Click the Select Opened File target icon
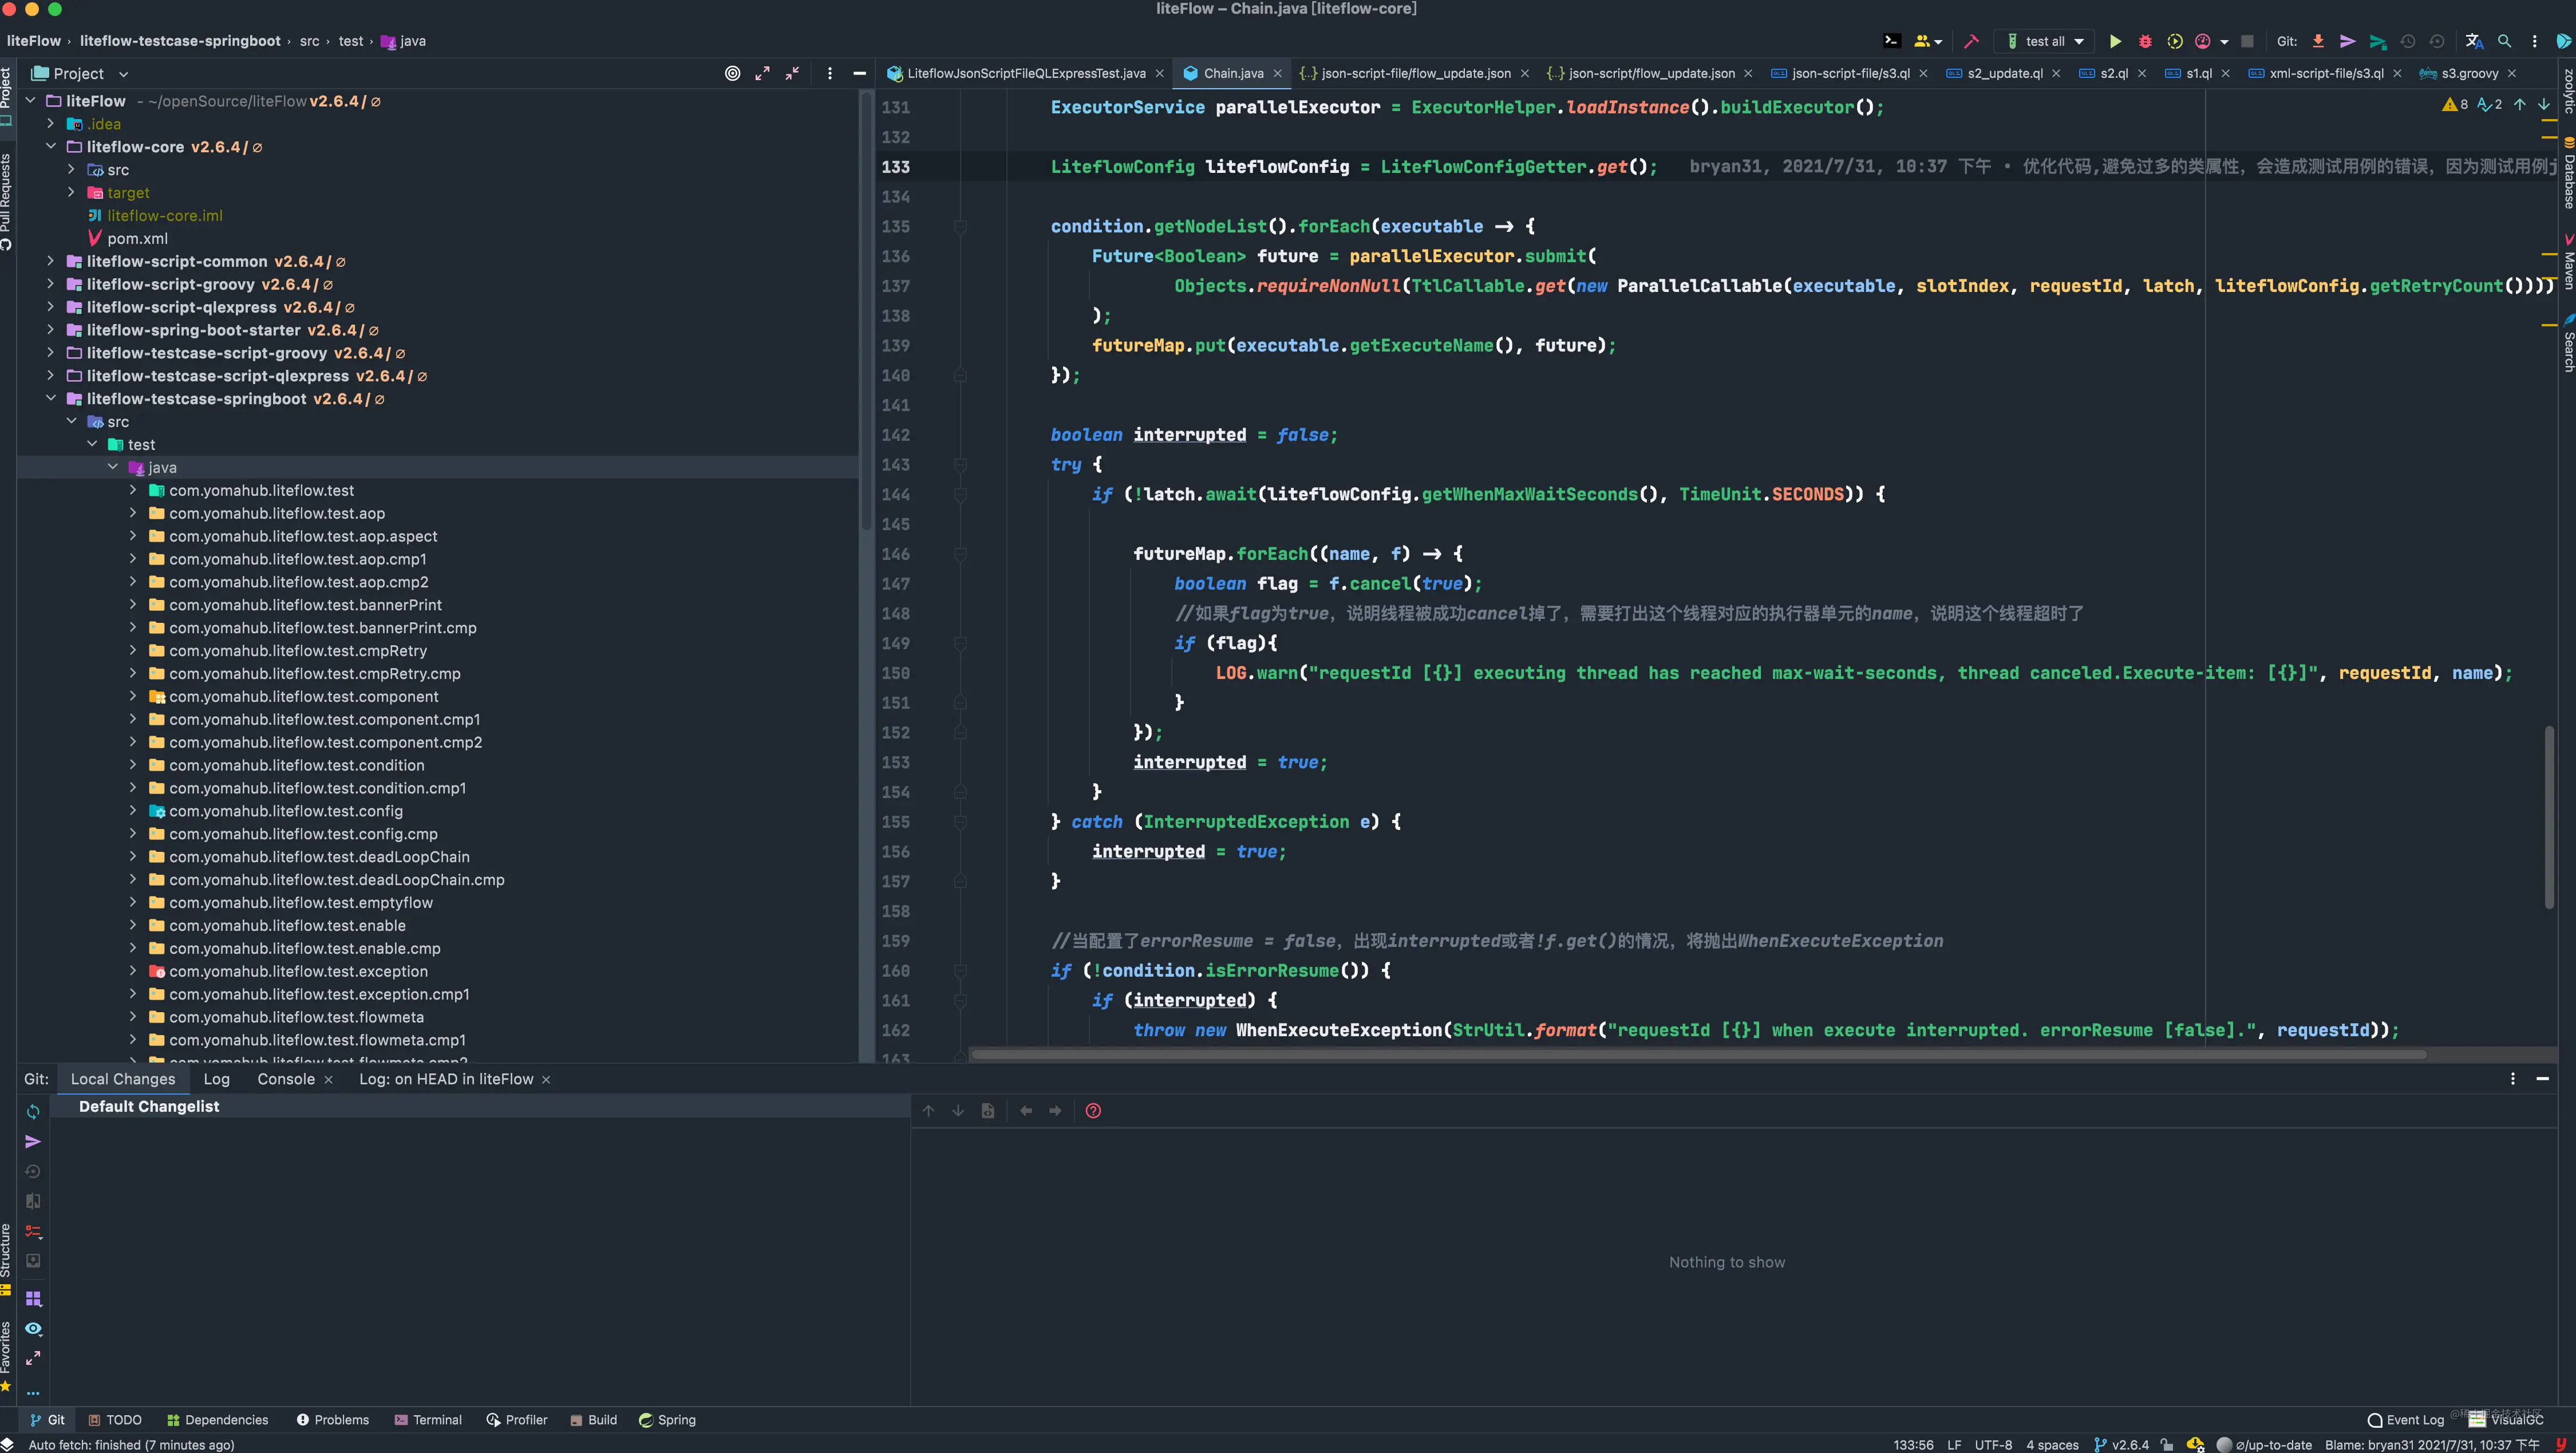The height and width of the screenshot is (1453, 2576). click(732, 73)
